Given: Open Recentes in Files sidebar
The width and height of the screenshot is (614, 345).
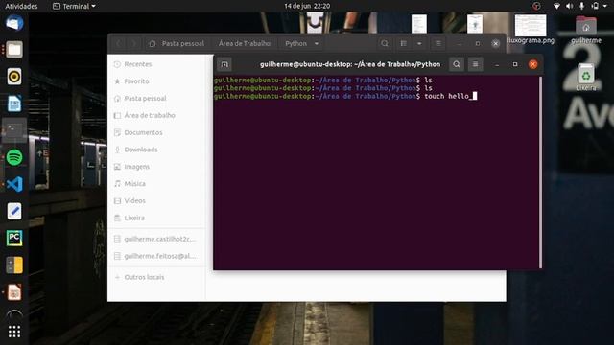Looking at the screenshot, I should pos(156,64).
